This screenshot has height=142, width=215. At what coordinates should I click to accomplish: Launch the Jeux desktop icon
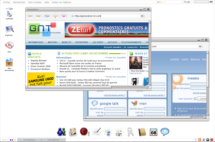click(9, 45)
